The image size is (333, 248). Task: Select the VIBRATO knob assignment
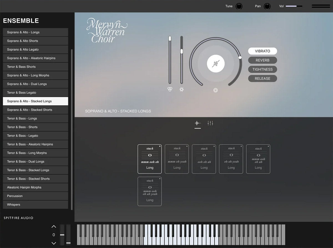[x=262, y=51]
